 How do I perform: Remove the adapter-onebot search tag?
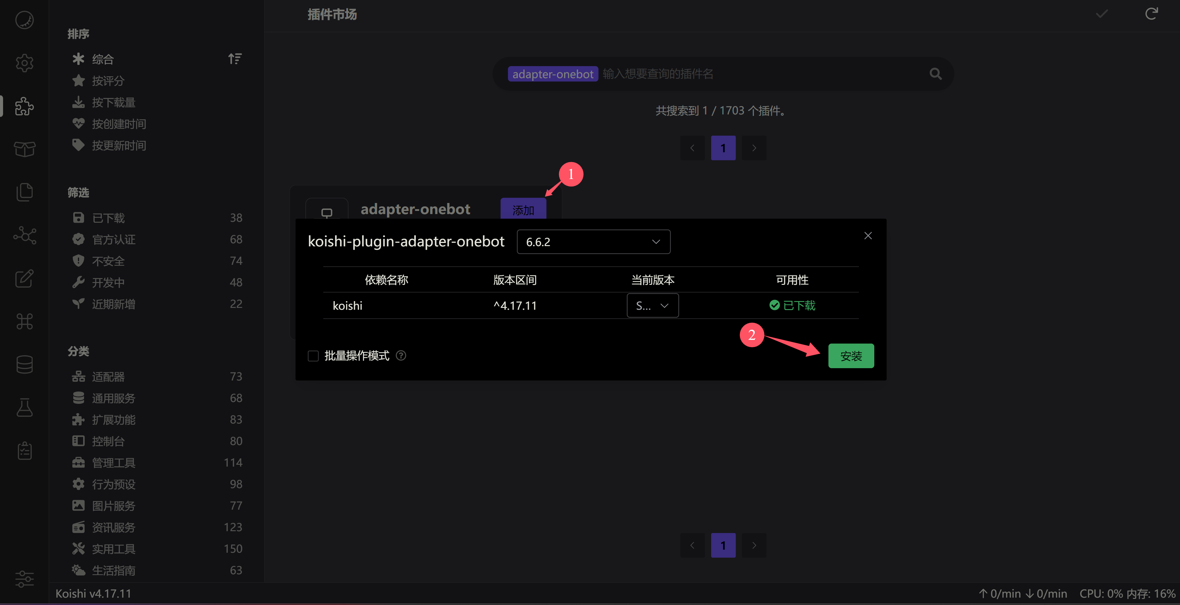click(552, 74)
